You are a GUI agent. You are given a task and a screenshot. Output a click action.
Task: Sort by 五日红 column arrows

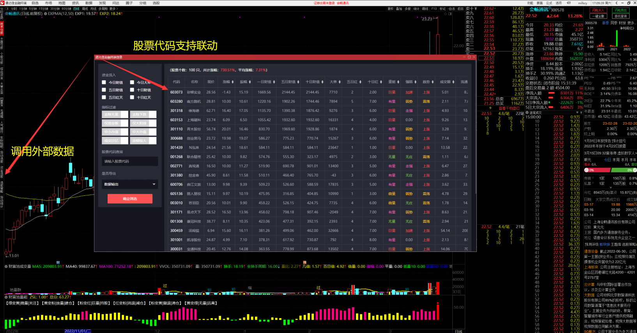click(361, 82)
